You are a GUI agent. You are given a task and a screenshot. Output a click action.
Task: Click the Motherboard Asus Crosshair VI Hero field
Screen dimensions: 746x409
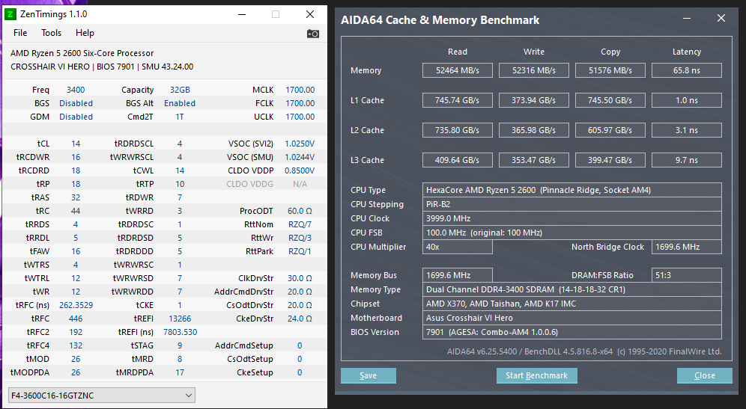(572, 318)
